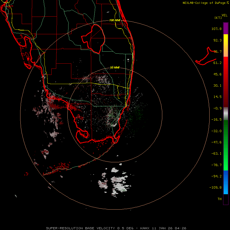Pick the black TH segment of color bar
Viewport: 230px width, 230px height.
(x=226, y=199)
